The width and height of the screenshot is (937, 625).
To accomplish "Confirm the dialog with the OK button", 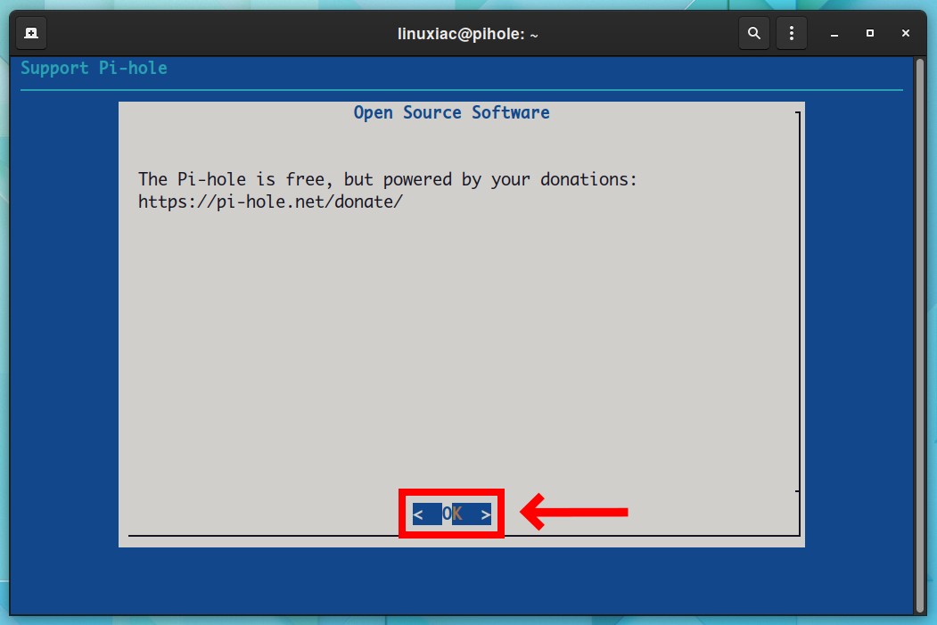I will [x=452, y=514].
